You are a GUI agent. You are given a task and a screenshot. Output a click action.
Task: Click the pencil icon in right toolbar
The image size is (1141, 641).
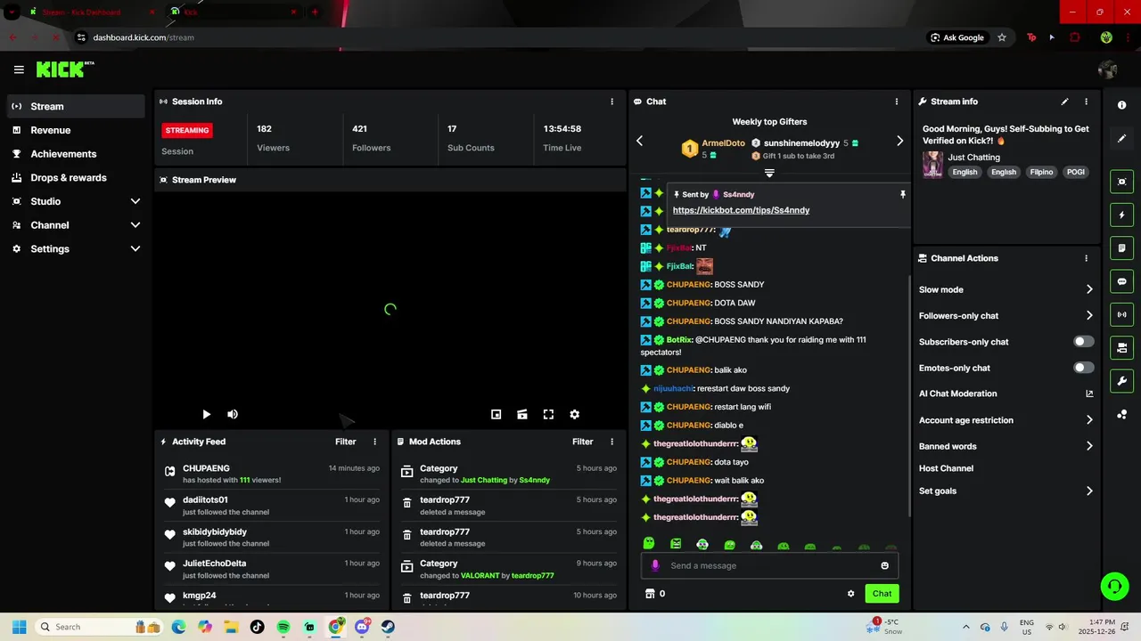(1121, 138)
